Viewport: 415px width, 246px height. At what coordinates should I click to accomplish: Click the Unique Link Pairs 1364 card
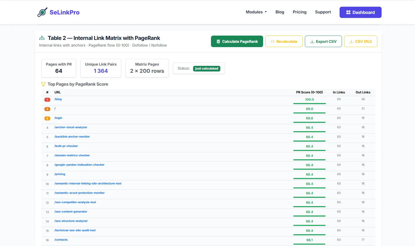(x=101, y=68)
